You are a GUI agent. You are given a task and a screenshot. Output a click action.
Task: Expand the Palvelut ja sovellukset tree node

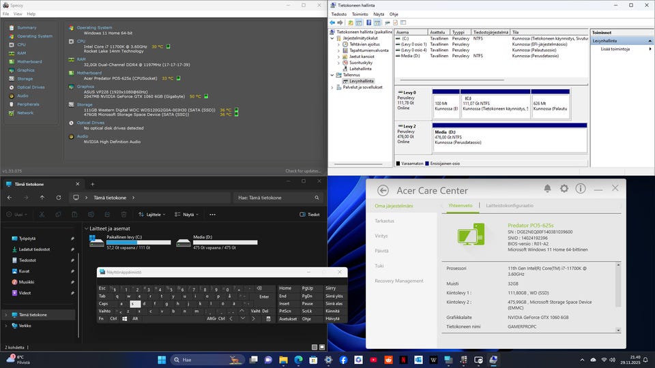click(x=332, y=87)
